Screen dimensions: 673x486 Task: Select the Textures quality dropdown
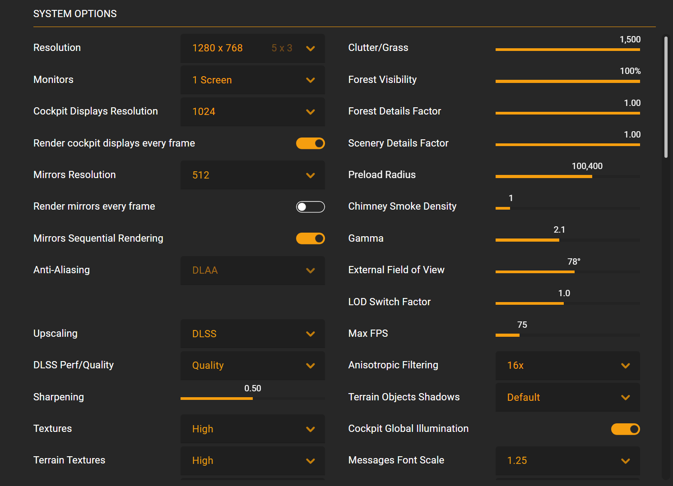click(252, 429)
